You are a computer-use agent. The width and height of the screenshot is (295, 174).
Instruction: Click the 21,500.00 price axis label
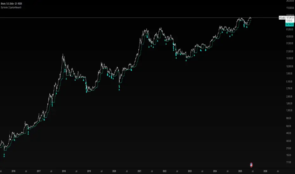(x=290, y=51)
